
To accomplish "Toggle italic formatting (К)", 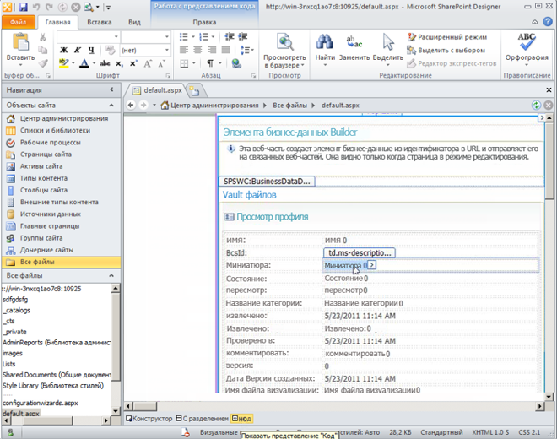I will pyautogui.click(x=78, y=50).
